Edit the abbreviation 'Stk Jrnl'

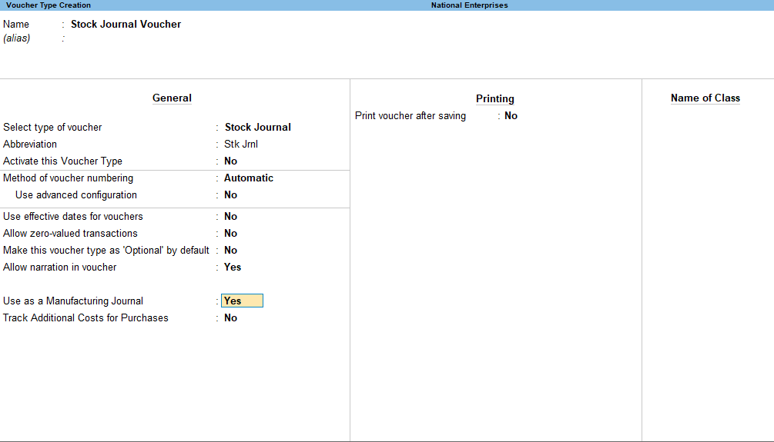coord(241,144)
